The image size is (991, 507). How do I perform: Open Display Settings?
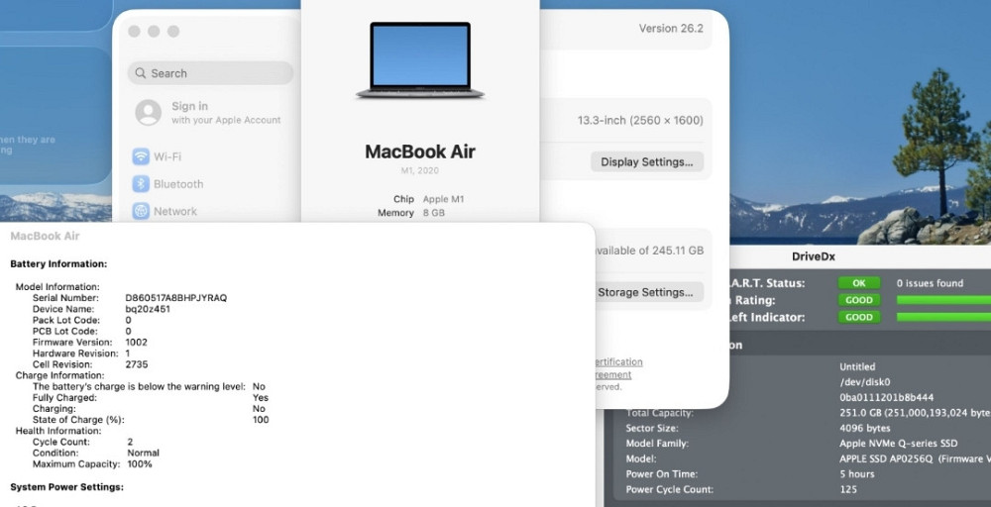[x=646, y=161]
